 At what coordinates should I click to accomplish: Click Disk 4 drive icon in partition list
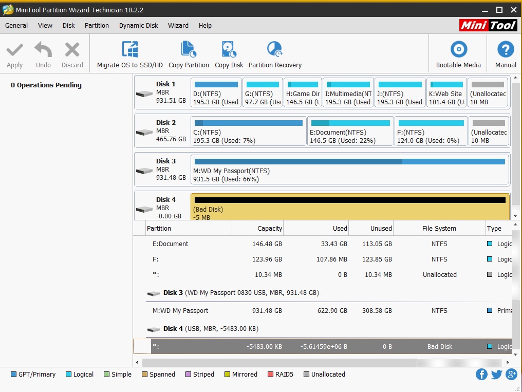[x=154, y=329]
